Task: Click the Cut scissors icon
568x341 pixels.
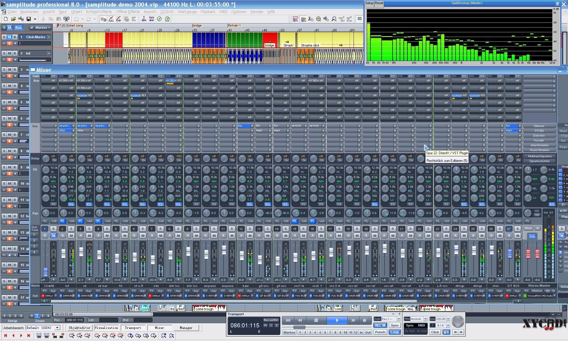Action: 43,19
